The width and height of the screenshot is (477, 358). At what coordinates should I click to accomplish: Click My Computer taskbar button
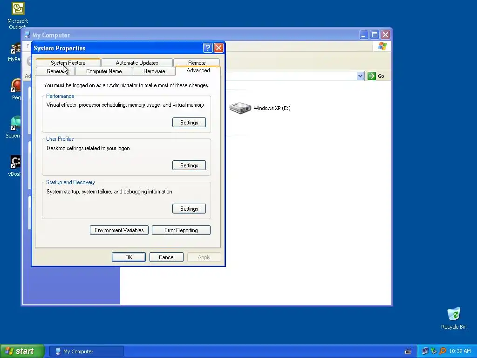click(x=87, y=351)
